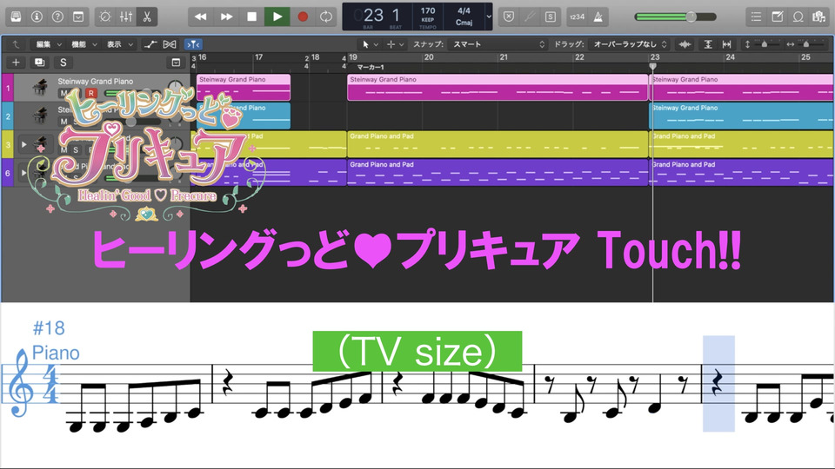
Task: Start recording with the red Record button
Action: [303, 17]
